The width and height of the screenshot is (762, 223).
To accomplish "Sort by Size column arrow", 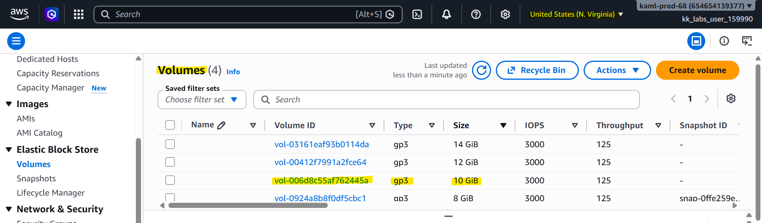I will click(x=503, y=125).
